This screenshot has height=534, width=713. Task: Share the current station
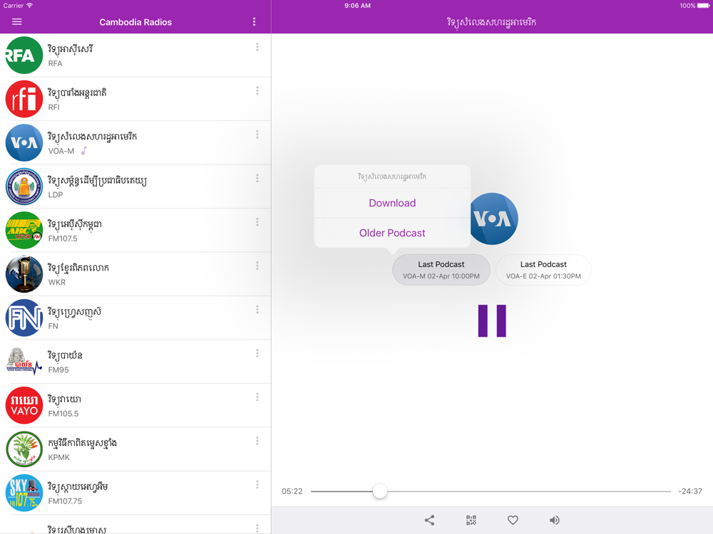(429, 520)
